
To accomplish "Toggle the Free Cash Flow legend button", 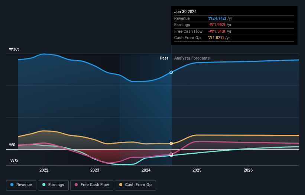I will [x=92, y=185].
